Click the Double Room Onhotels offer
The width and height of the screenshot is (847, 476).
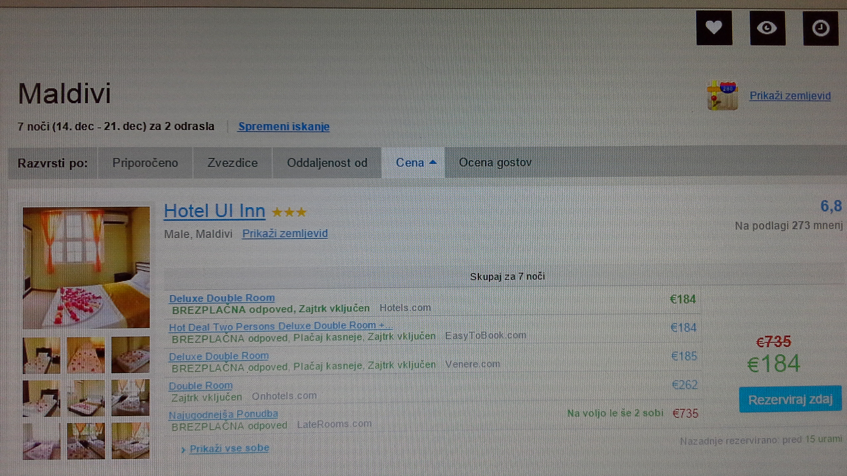pyautogui.click(x=201, y=386)
